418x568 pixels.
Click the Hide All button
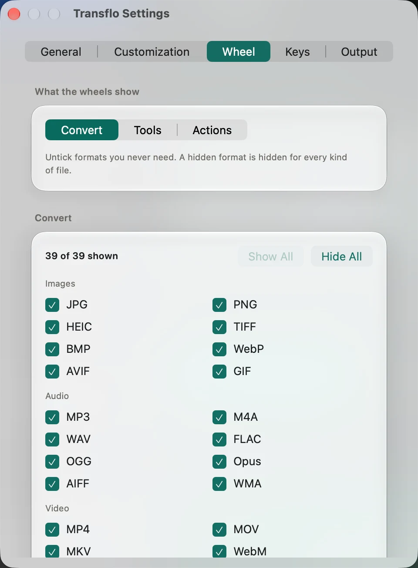(x=342, y=257)
